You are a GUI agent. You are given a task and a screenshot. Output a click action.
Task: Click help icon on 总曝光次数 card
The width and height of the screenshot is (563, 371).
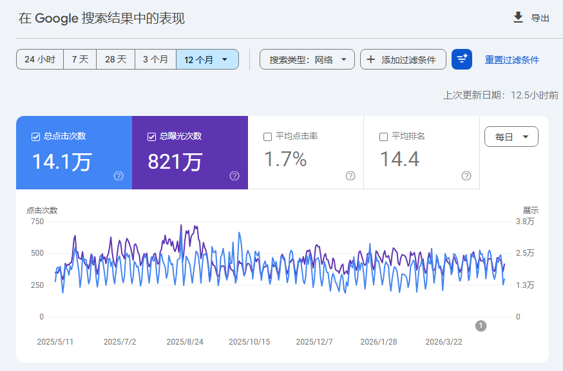click(234, 176)
